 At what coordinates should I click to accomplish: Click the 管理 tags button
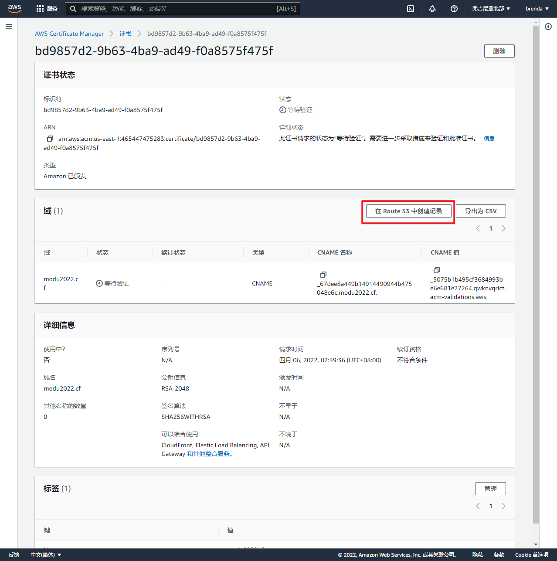(x=491, y=489)
